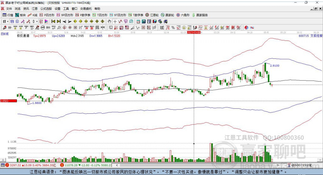Viewport: 323px width, 175px height.
Task: Click the Tp=2.8979 indicator value
Action: [x=39, y=36]
